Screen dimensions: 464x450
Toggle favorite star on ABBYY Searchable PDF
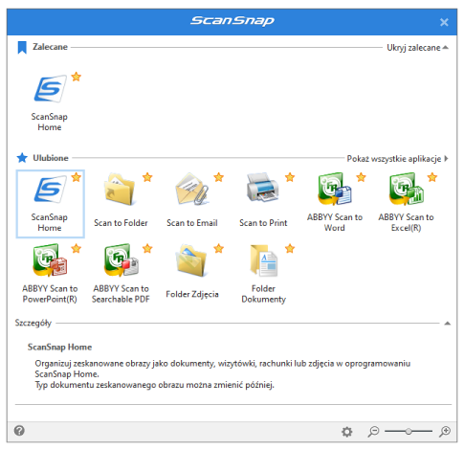coord(147,248)
